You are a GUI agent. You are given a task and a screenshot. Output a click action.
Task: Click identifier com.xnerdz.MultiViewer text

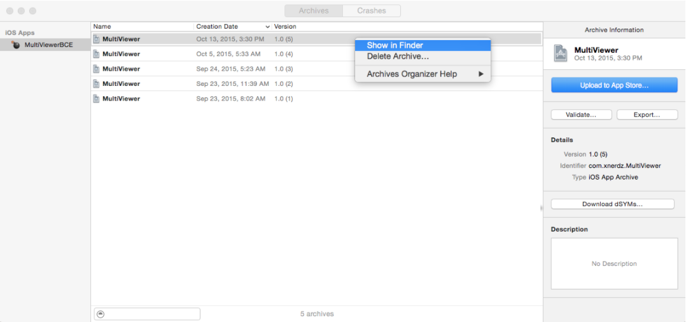click(625, 166)
